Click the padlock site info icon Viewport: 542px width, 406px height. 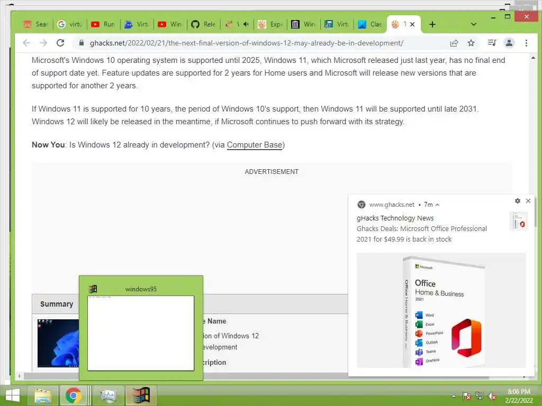pos(82,43)
